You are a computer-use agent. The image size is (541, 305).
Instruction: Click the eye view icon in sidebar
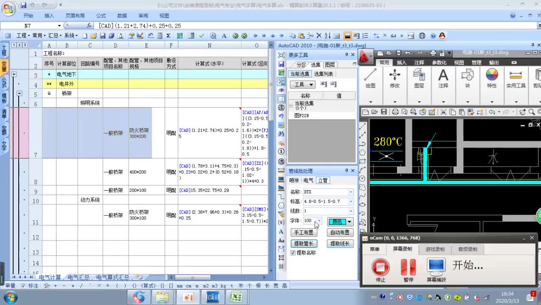pos(281,90)
